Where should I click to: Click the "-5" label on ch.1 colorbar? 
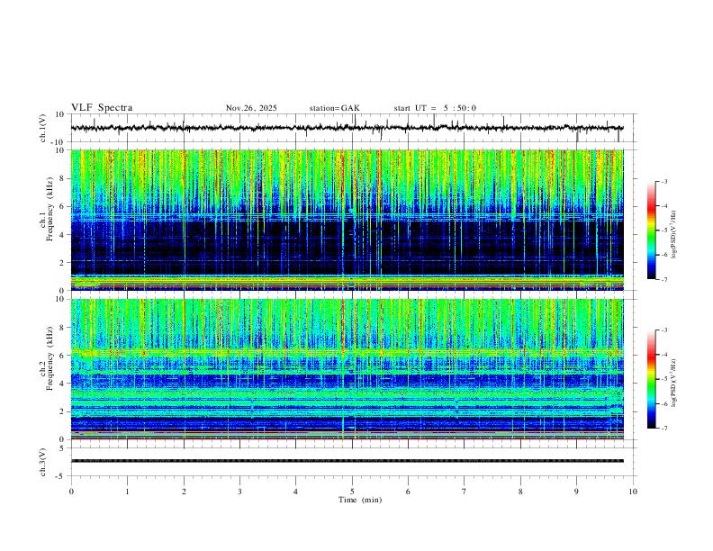[x=663, y=230]
